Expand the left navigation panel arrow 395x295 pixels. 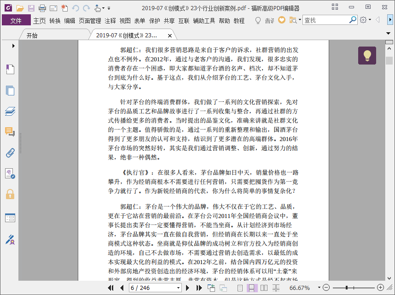[x=13, y=46]
